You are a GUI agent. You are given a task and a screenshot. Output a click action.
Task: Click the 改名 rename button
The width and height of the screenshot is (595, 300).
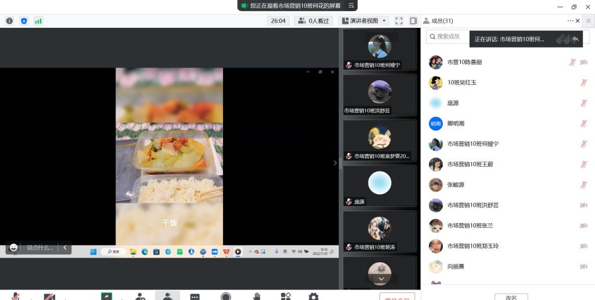pos(511,297)
